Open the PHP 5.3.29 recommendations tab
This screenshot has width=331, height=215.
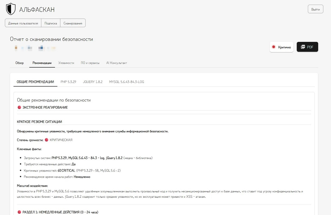[68, 82]
